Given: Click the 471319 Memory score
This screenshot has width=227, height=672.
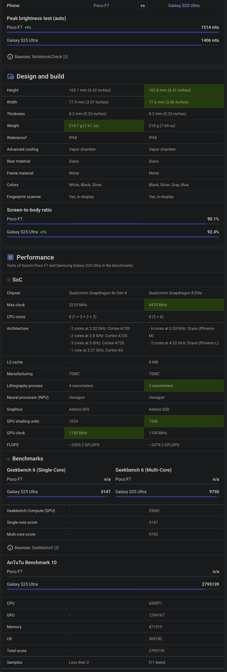Looking at the screenshot, I should point(155,627).
